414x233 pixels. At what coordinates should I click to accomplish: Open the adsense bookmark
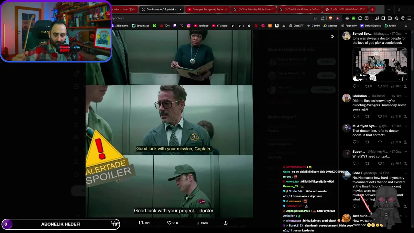click(331, 26)
